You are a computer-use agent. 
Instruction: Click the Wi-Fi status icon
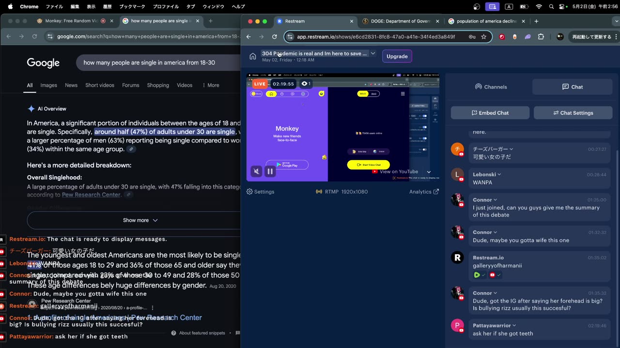coord(539,7)
